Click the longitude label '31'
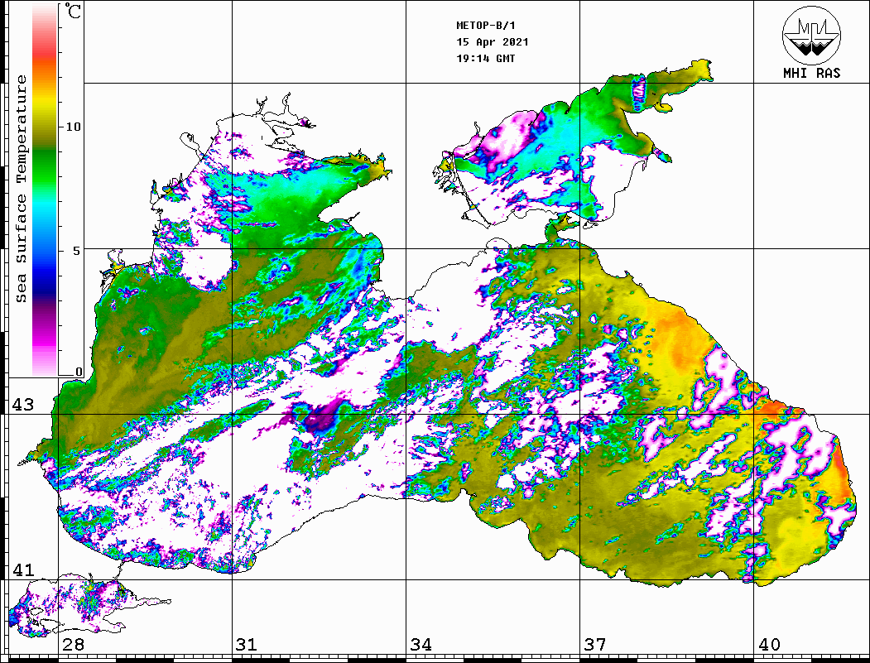This screenshot has height=663, width=870. click(247, 645)
